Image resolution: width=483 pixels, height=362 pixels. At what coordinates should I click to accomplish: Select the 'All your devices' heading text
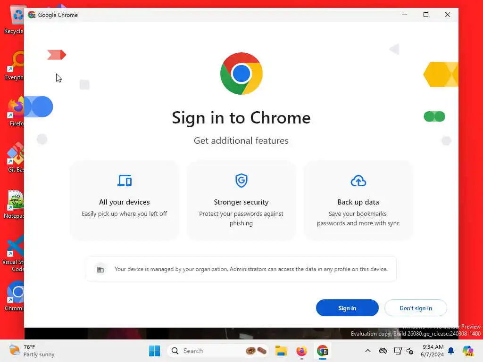pos(124,202)
